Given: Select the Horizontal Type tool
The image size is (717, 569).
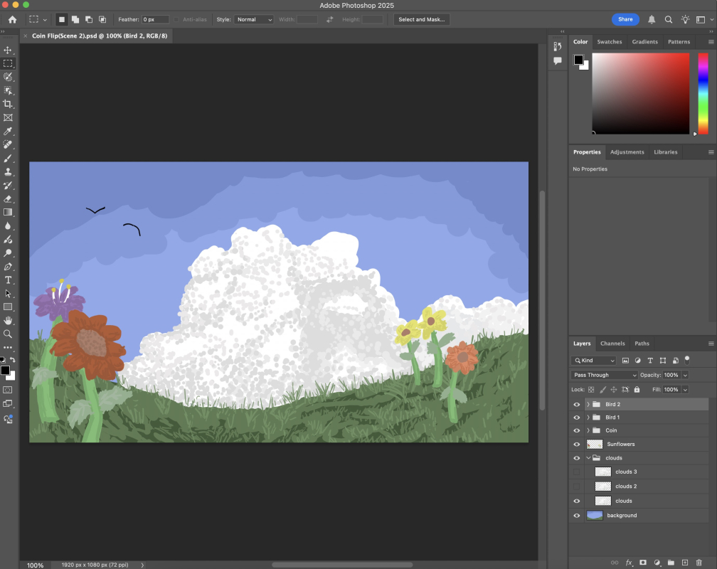Looking at the screenshot, I should pyautogui.click(x=9, y=280).
